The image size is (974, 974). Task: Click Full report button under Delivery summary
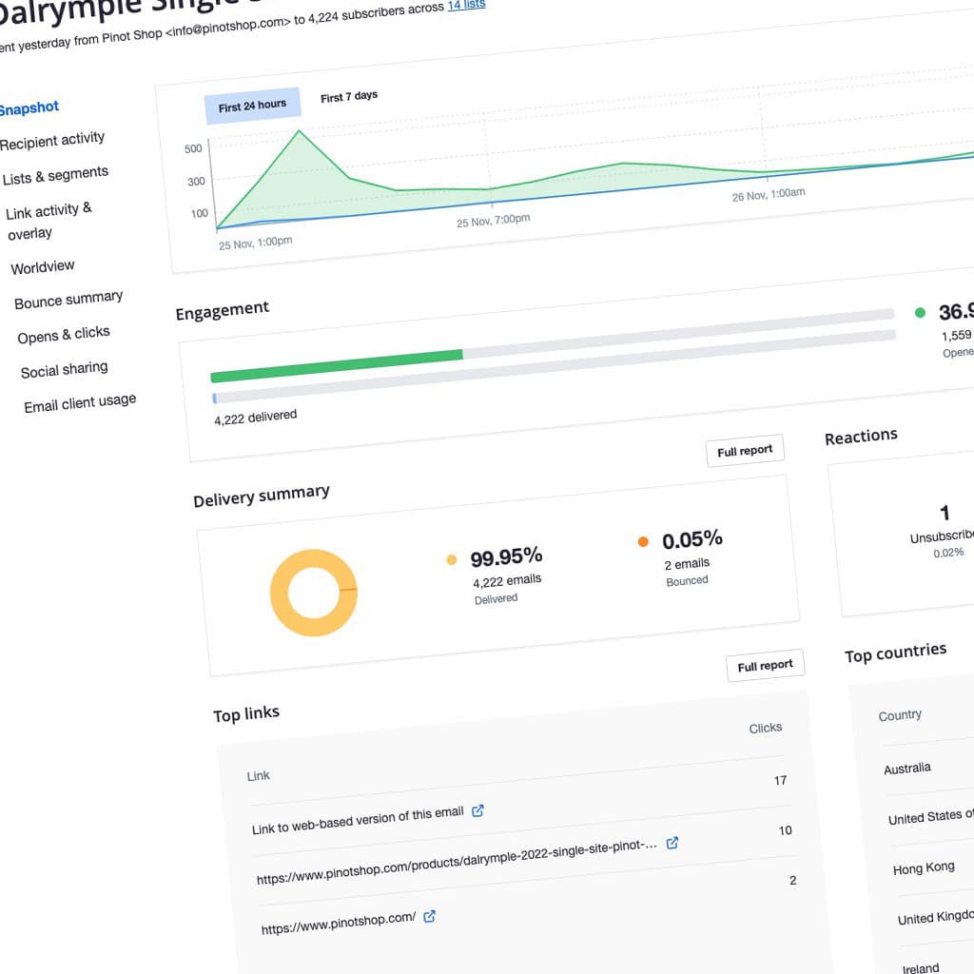point(765,666)
